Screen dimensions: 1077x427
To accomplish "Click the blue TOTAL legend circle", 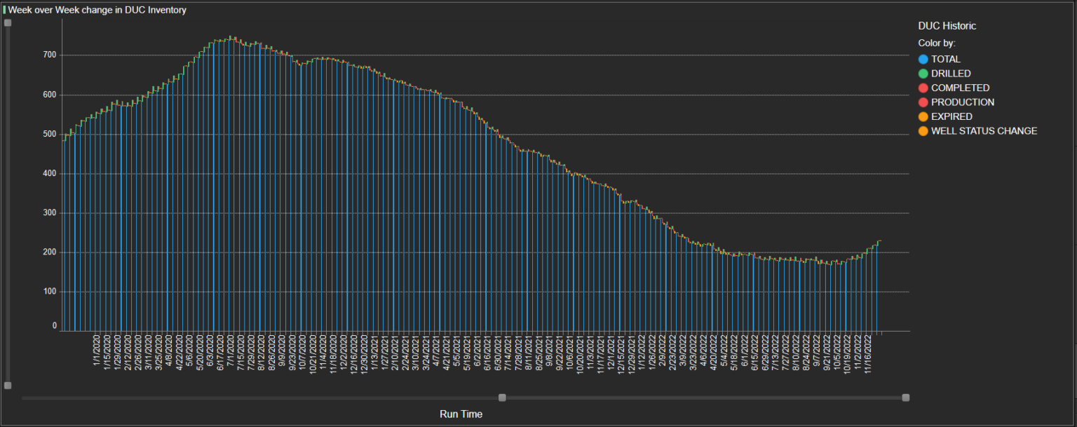I will pyautogui.click(x=923, y=60).
